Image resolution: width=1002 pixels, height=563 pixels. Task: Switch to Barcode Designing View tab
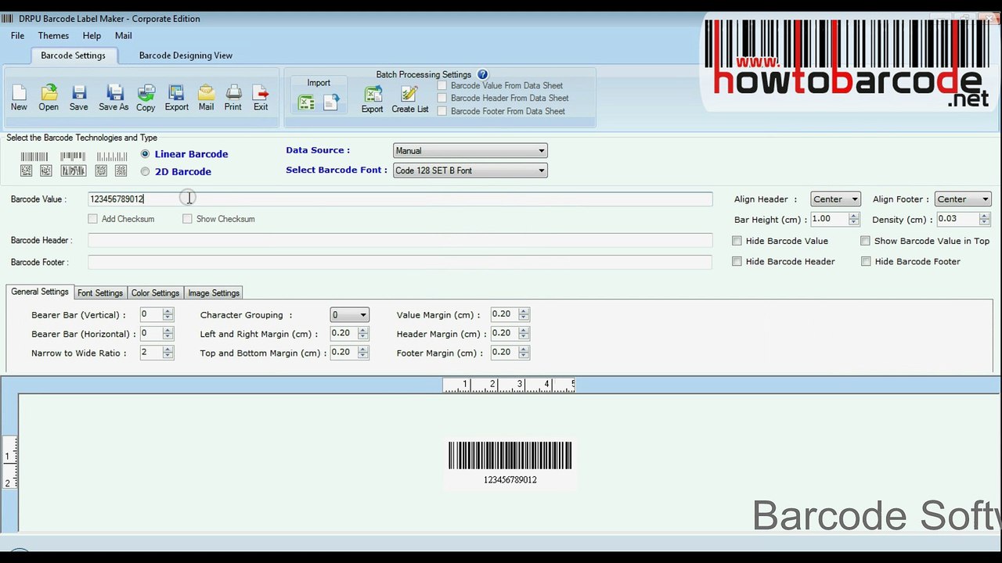point(186,56)
